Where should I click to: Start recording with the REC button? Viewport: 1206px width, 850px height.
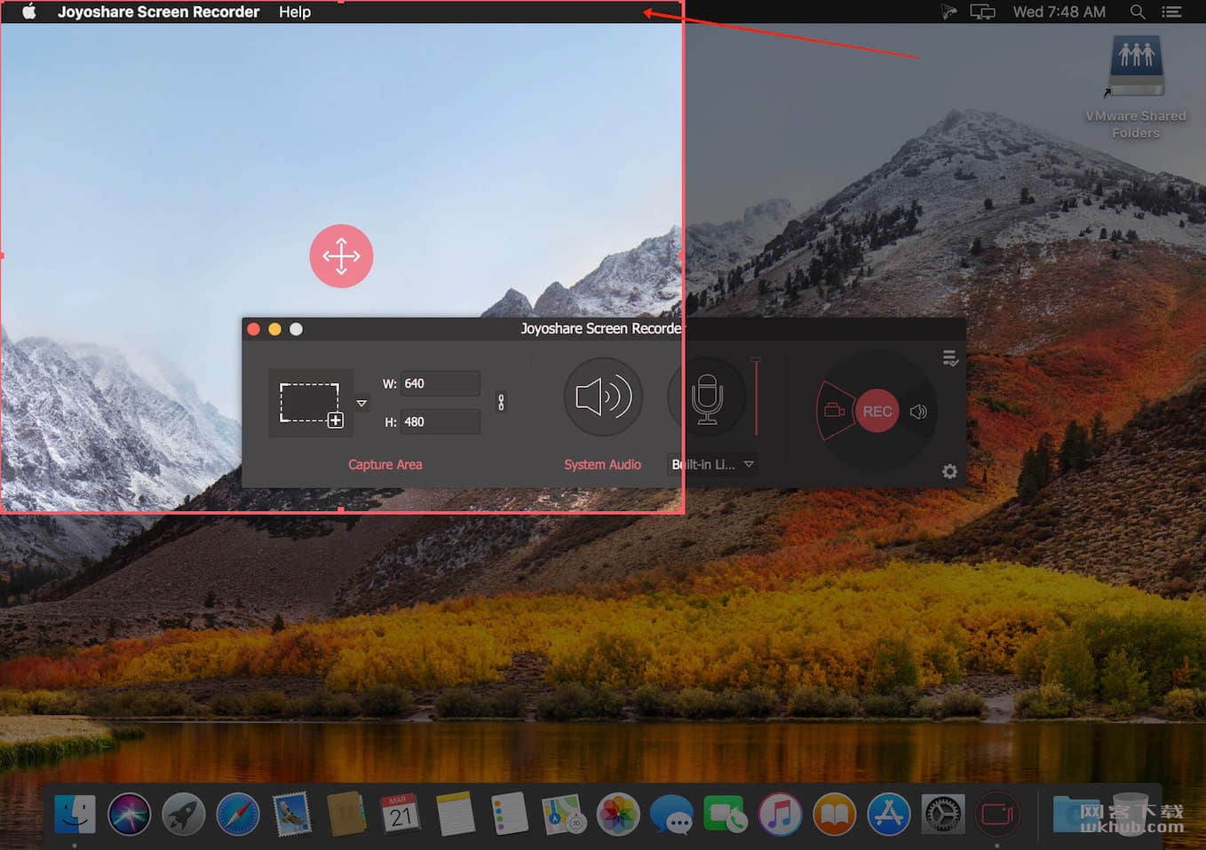click(x=877, y=411)
